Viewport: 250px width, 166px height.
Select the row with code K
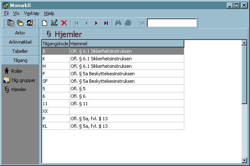113,59
